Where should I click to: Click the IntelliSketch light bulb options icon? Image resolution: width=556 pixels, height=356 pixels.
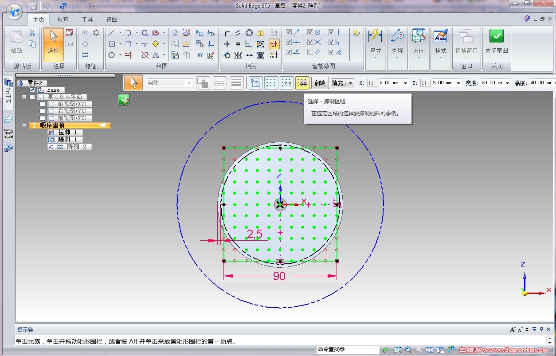coord(356,33)
